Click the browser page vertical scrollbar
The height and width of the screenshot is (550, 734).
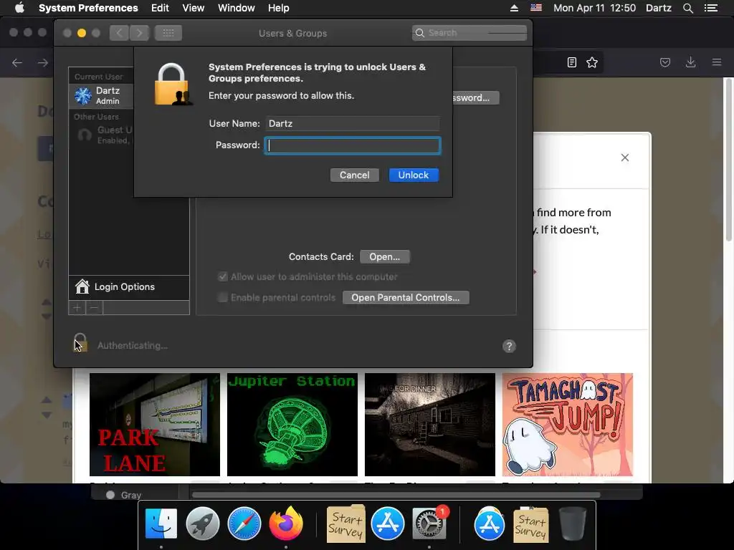coord(728,160)
